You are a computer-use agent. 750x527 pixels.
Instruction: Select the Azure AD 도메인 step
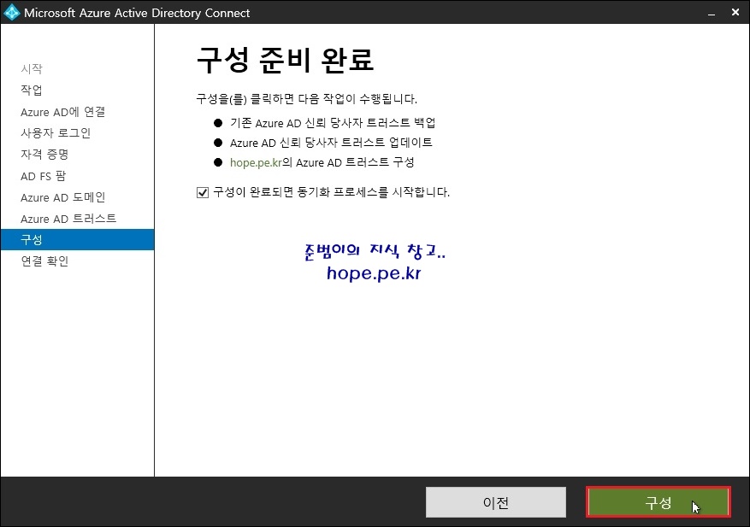[62, 197]
